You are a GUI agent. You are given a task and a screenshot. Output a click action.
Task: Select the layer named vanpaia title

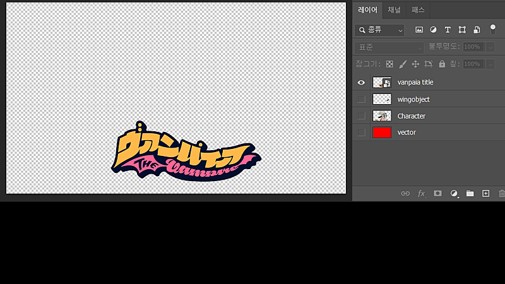coord(415,83)
